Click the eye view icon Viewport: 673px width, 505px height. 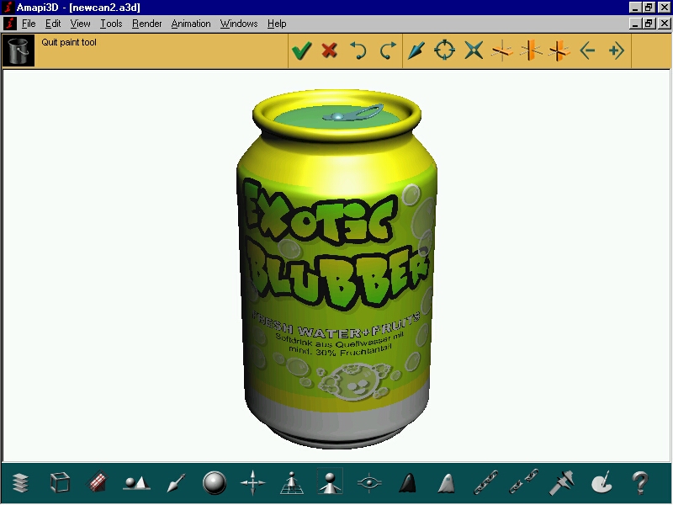tap(369, 483)
